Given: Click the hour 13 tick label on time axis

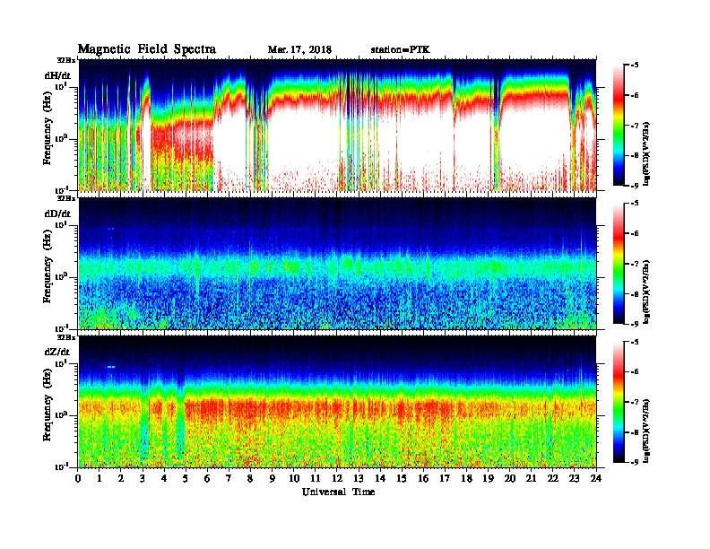Looking at the screenshot, I should point(359,478).
